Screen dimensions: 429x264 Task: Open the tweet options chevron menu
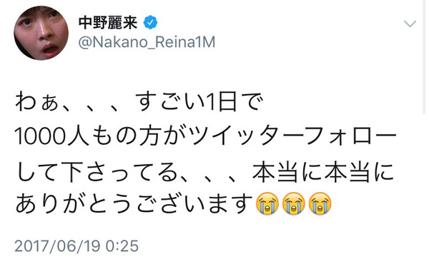[410, 24]
